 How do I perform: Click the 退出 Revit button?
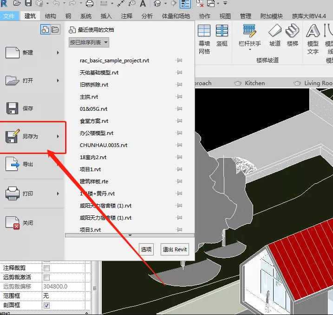pos(175,249)
